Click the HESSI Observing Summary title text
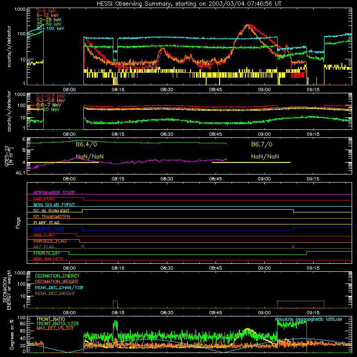The image size is (357, 357). coord(189,4)
